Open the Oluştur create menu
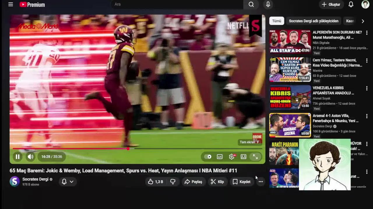Image resolution: width=373 pixels, height=209 pixels. (331, 4)
